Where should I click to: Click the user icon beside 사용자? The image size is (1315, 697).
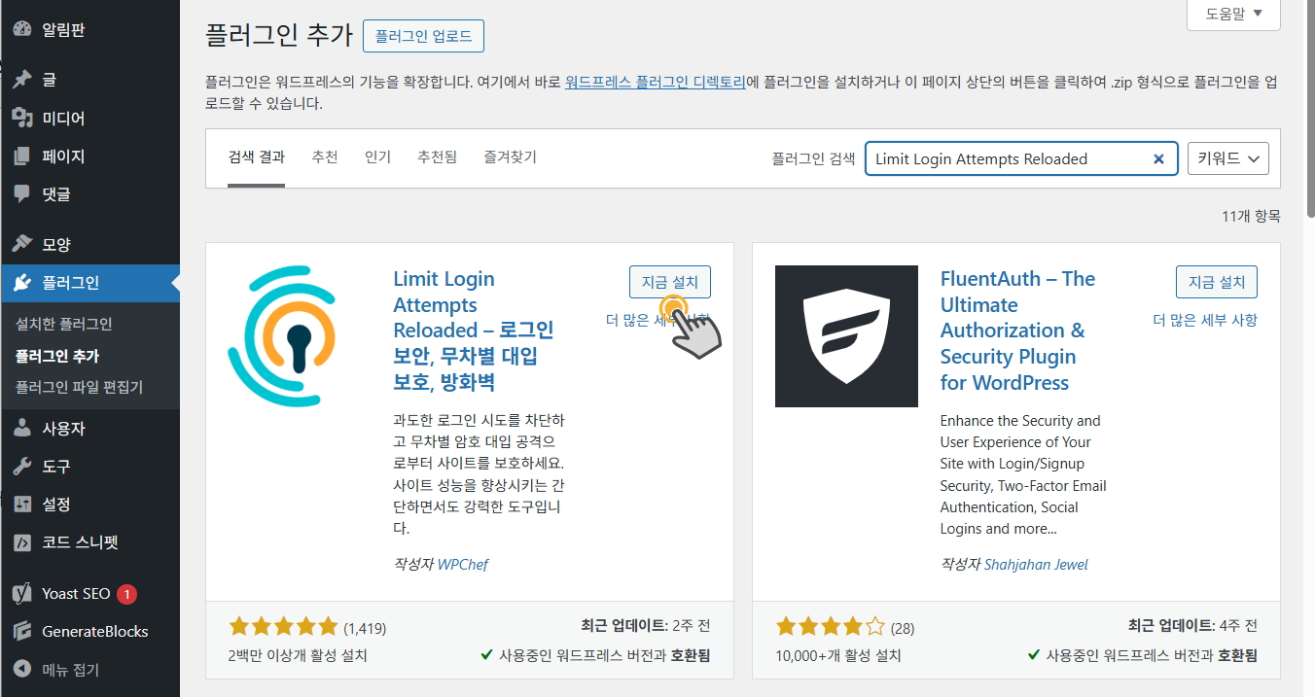tap(21, 429)
